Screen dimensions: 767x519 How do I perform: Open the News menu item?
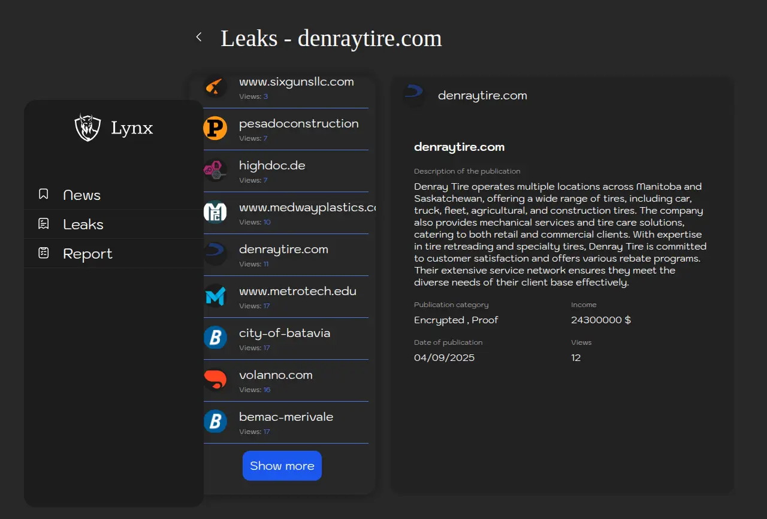click(81, 195)
